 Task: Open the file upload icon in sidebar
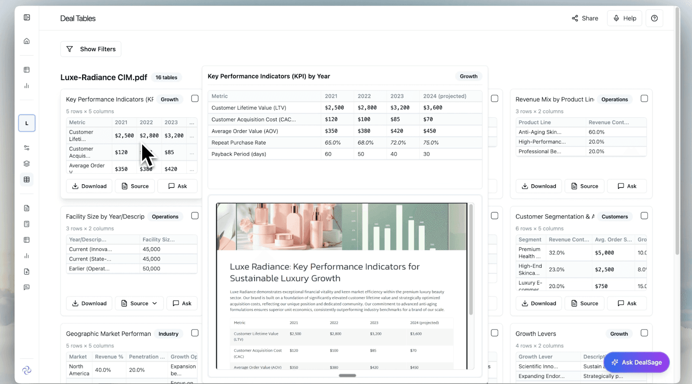pyautogui.click(x=27, y=272)
